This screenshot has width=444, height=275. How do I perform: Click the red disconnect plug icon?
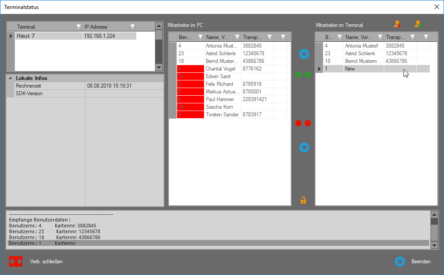15,262
